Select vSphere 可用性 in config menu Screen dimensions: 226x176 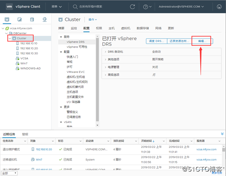[77, 47]
